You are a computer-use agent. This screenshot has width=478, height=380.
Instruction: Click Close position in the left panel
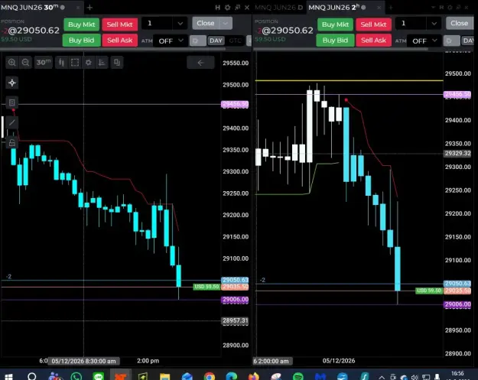[x=206, y=23]
